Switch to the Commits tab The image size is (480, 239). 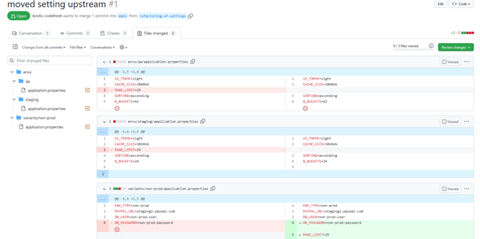(x=75, y=34)
